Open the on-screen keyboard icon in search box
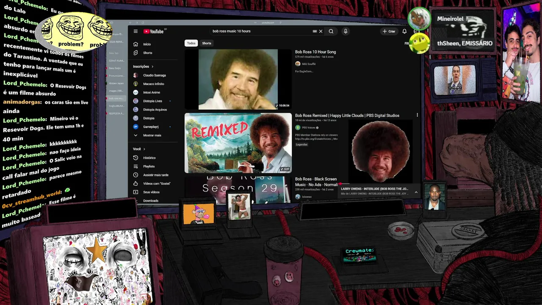 [x=315, y=31]
